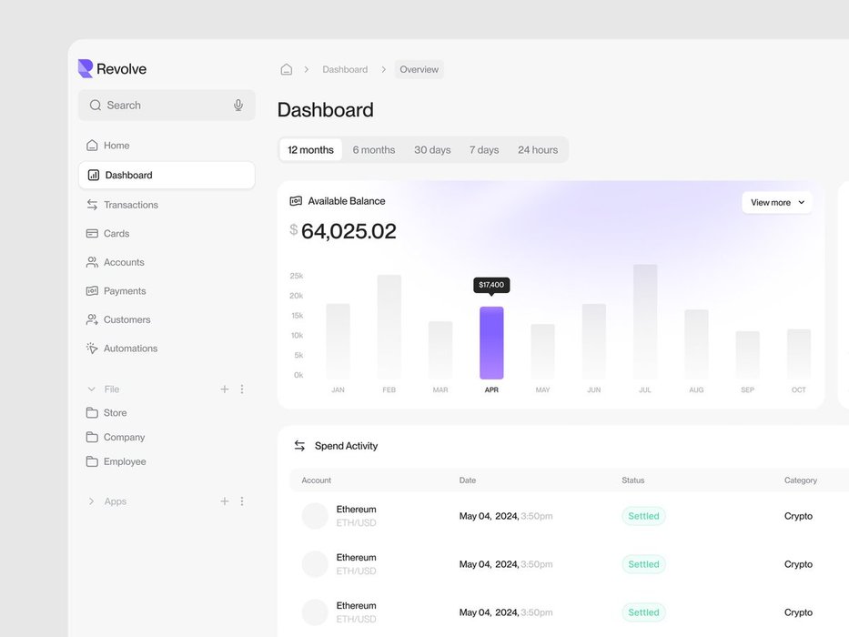This screenshot has height=637, width=849.
Task: Click the highlighted purple APR bar
Action: pyautogui.click(x=491, y=343)
